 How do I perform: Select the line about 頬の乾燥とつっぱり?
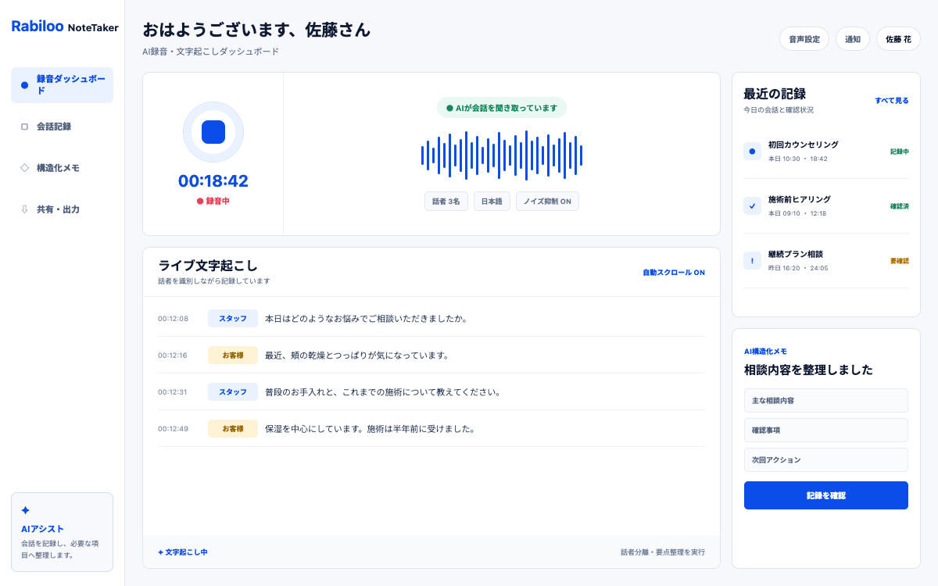click(x=357, y=356)
